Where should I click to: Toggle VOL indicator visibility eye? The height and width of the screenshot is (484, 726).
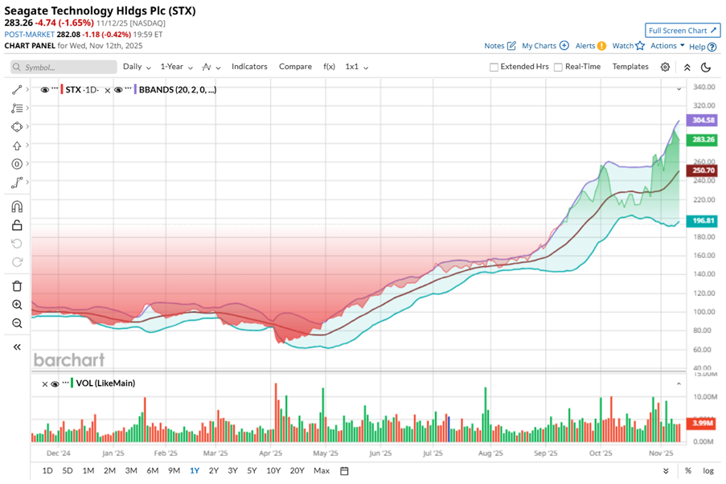(55, 384)
